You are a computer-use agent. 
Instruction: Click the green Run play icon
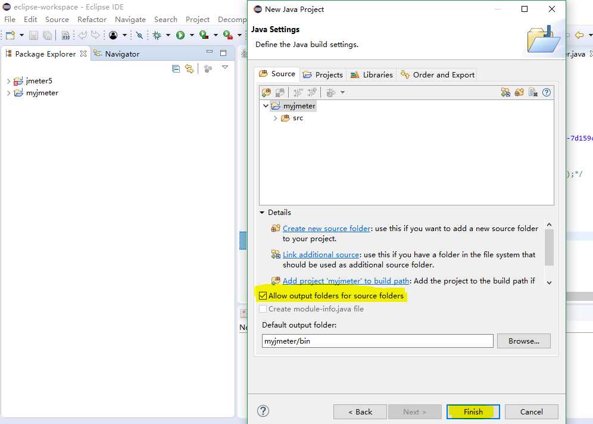pyautogui.click(x=180, y=35)
